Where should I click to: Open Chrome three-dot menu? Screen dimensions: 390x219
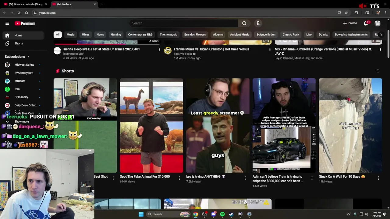tap(385, 13)
